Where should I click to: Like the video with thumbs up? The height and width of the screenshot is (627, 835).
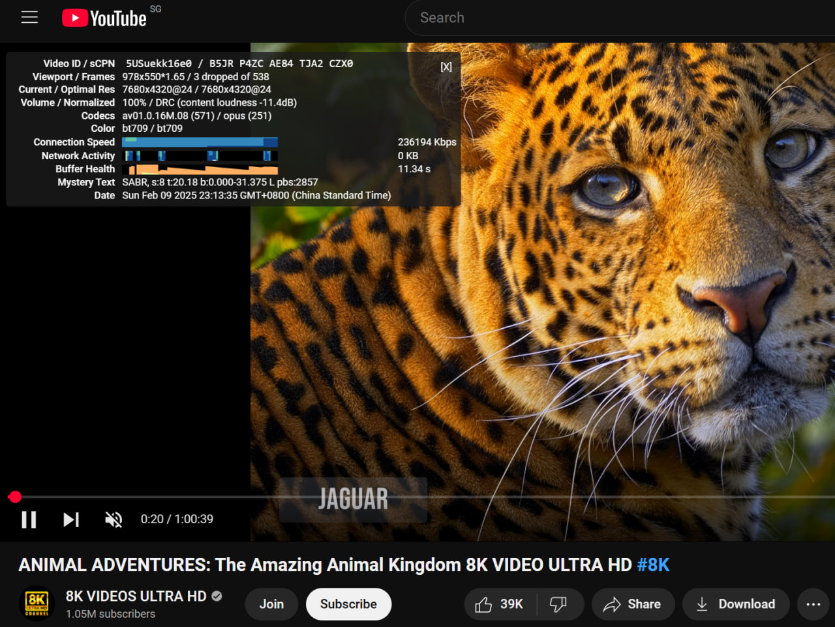click(500, 604)
